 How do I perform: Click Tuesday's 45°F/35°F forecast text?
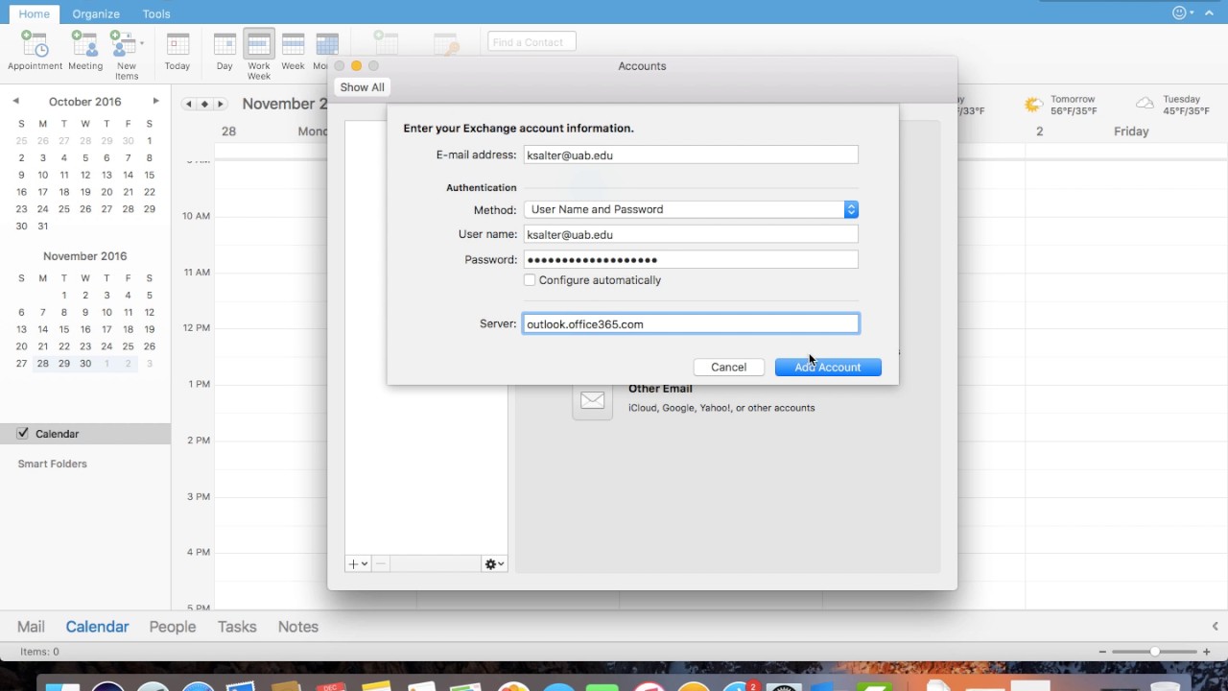[1186, 111]
